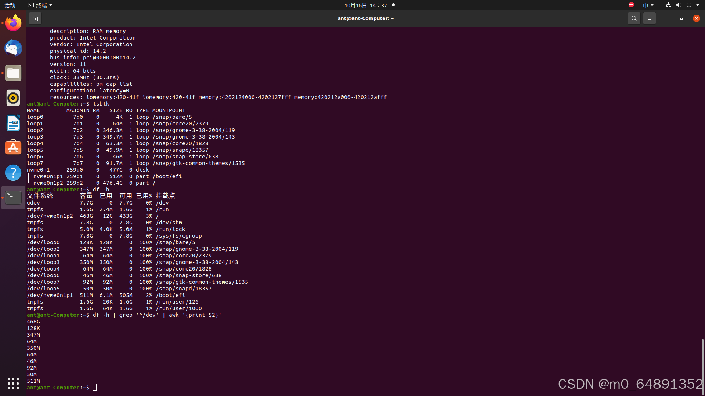Open the terminal hamburger menu
This screenshot has width=705, height=396.
[649, 18]
